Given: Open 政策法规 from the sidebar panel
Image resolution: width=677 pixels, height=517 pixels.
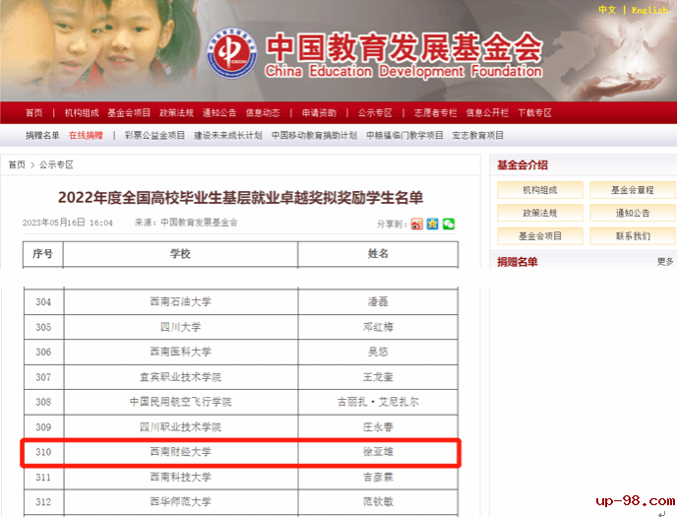Looking at the screenshot, I should [539, 213].
